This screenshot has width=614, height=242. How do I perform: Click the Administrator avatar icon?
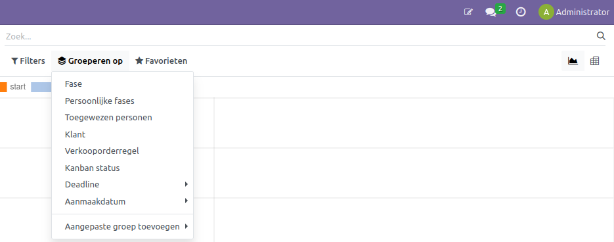546,12
